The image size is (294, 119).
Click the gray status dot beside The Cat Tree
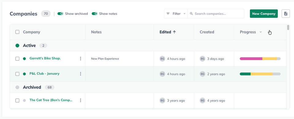point(24,100)
